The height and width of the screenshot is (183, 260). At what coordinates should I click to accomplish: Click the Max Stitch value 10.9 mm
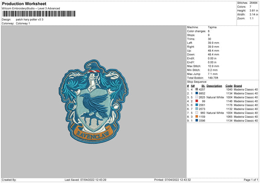[x=213, y=66]
